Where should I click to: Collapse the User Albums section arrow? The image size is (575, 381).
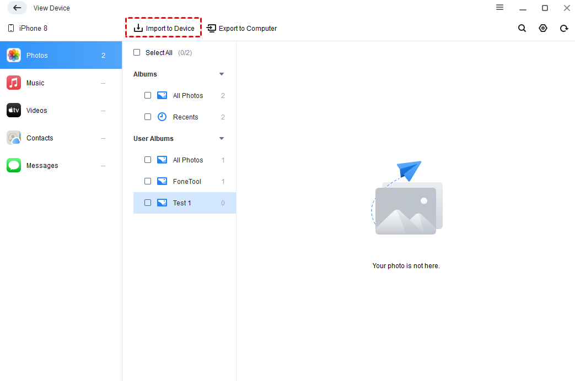[222, 139]
